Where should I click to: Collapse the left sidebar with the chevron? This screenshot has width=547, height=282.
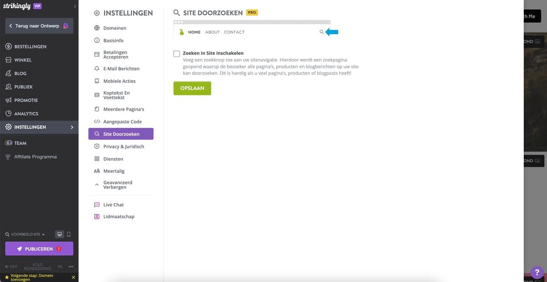(x=75, y=6)
